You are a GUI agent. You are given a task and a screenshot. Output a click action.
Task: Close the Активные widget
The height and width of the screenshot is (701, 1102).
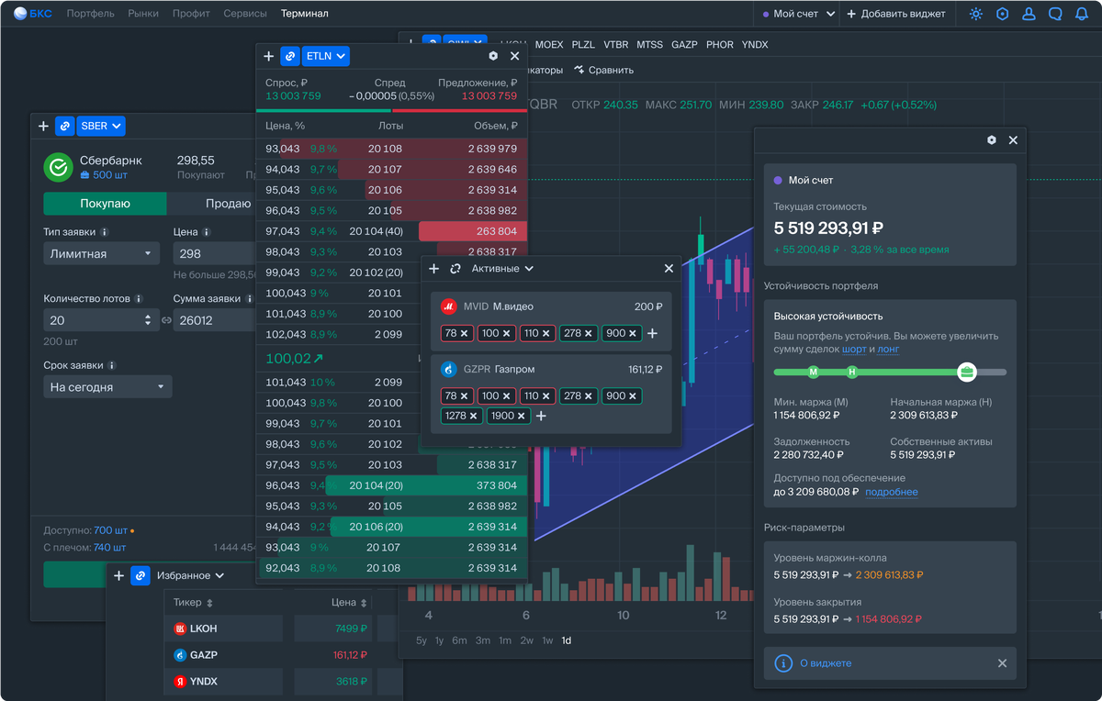[669, 269]
